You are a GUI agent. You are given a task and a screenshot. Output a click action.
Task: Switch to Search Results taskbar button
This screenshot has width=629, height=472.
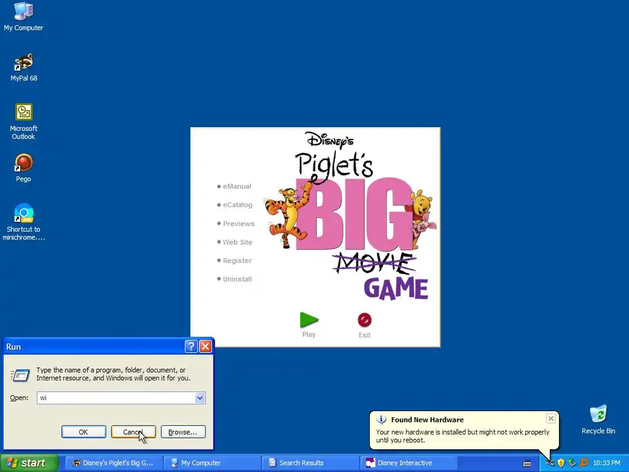click(310, 463)
